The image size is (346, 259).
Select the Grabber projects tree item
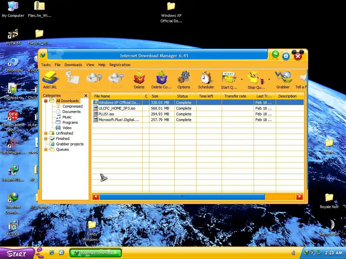tap(70, 144)
